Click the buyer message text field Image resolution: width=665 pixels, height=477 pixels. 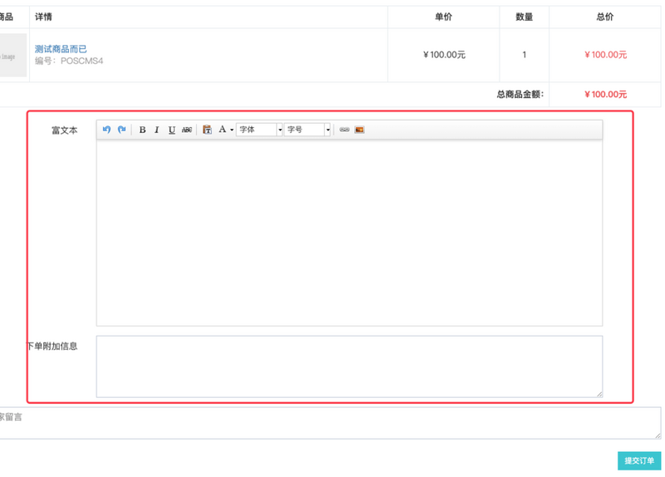click(x=328, y=423)
